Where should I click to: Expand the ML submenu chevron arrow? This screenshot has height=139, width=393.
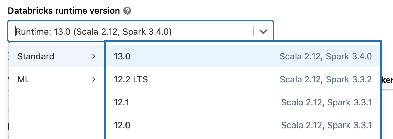coord(94,80)
